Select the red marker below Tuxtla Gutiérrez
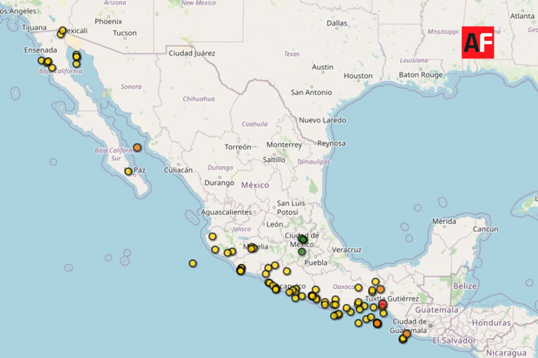 pos(382,304)
